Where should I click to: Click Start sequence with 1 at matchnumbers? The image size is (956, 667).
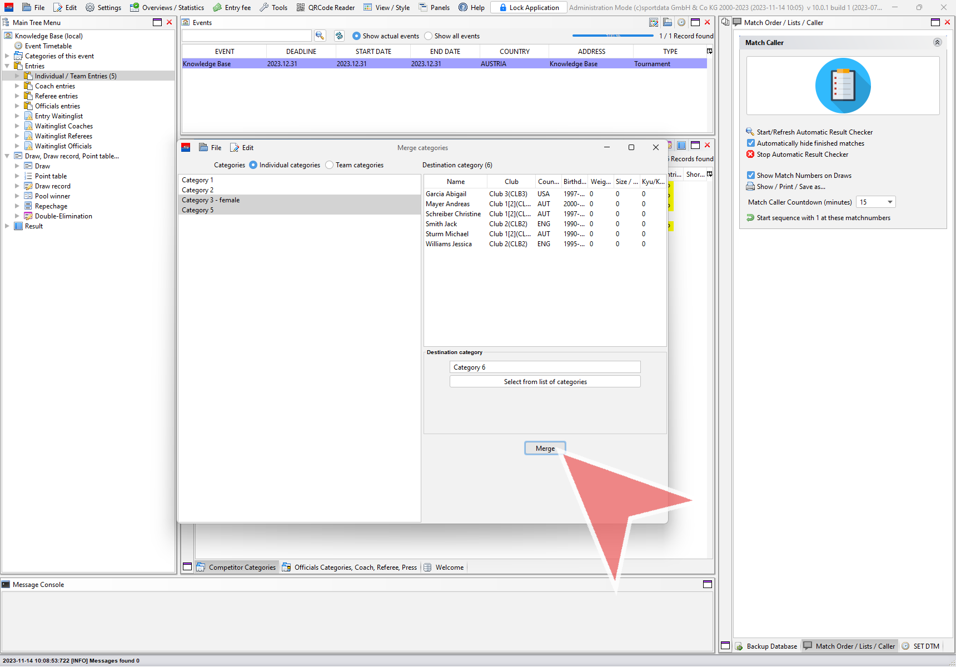pyautogui.click(x=823, y=218)
